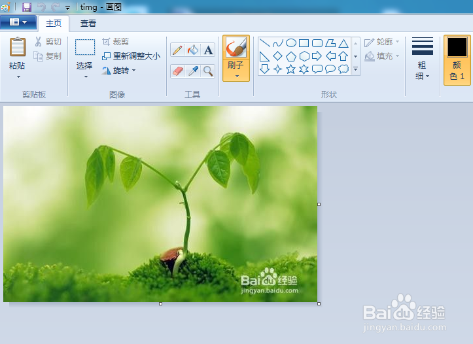Viewport: 473px width, 344px height.
Task: Choose the Hexagon shape
Action: [x=304, y=56]
